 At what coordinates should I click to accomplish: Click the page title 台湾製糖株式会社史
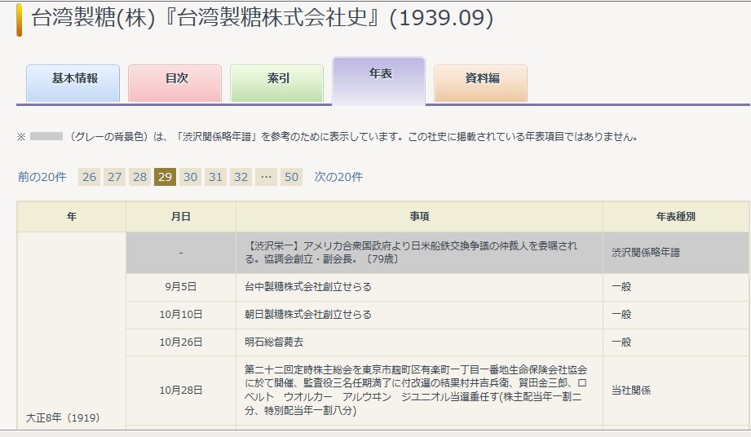point(263,19)
